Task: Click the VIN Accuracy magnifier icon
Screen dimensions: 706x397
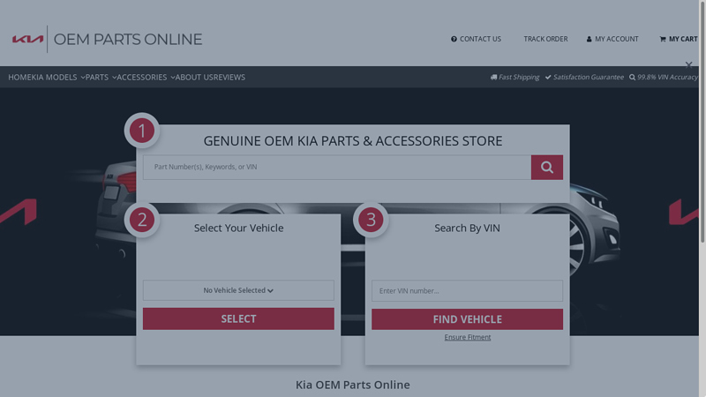Action: [x=632, y=77]
